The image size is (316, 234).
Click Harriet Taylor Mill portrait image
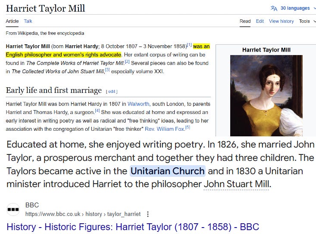(266, 95)
